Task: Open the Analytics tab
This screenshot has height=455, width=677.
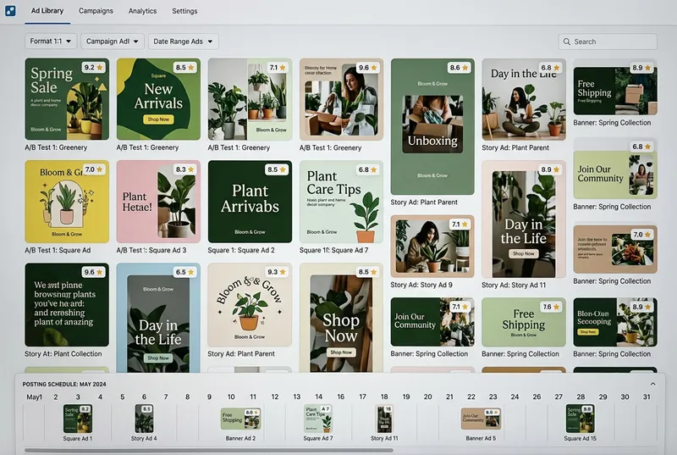Action: click(142, 11)
